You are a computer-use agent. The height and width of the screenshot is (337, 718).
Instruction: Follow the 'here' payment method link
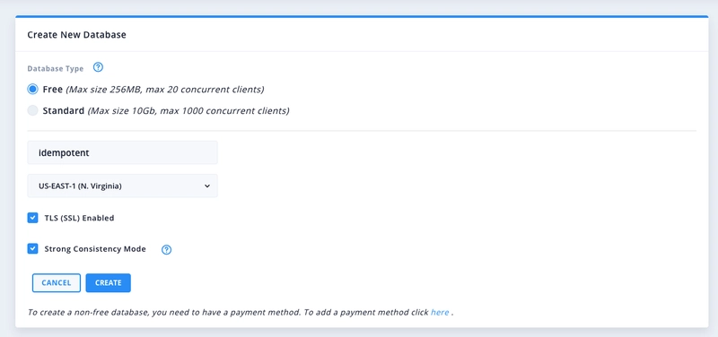click(x=440, y=312)
